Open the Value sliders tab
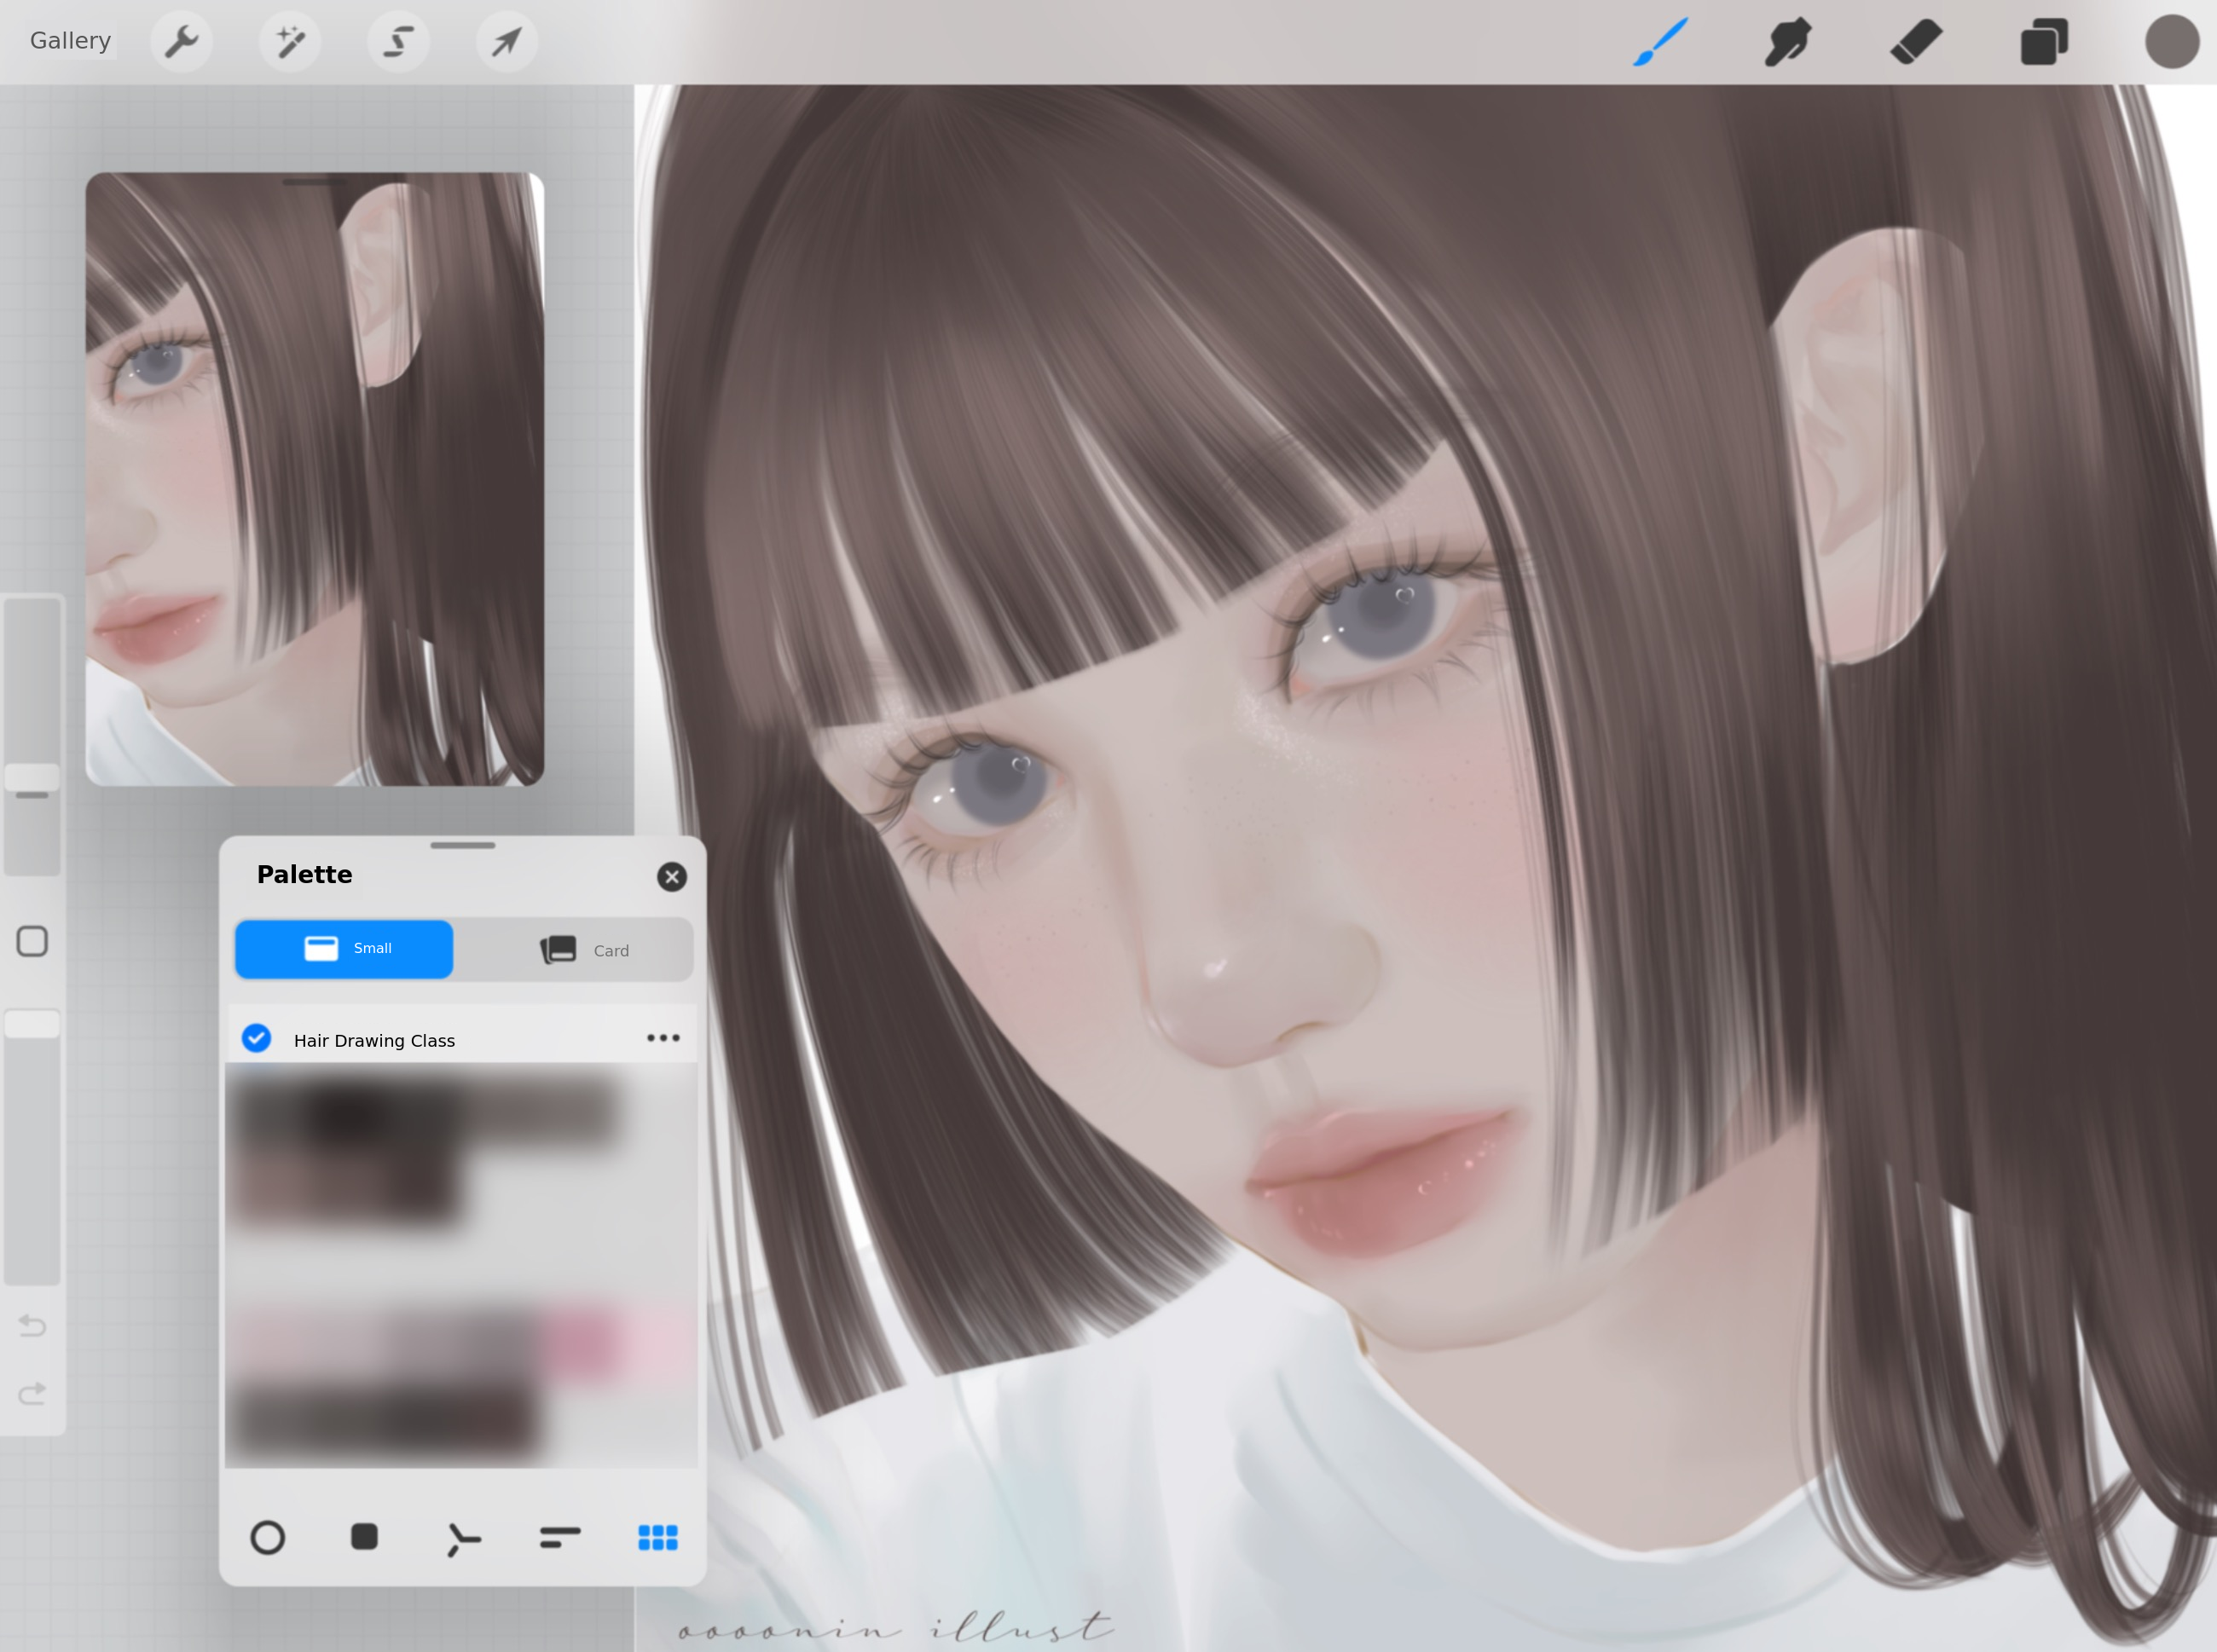This screenshot has width=2217, height=1652. [559, 1537]
